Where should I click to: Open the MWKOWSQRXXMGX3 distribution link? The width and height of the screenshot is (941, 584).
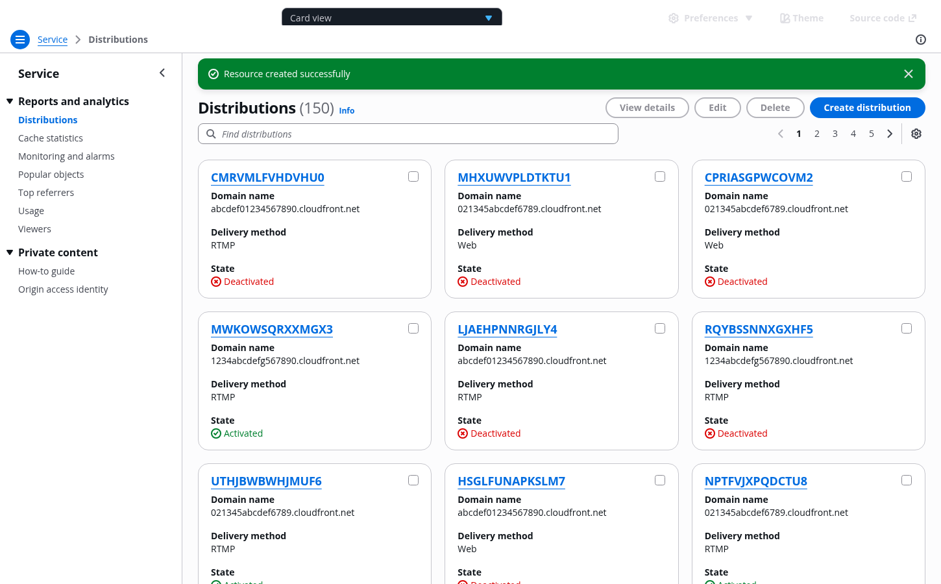[272, 329]
